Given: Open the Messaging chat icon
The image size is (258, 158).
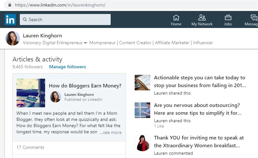Looking at the screenshot, I should (254, 18).
